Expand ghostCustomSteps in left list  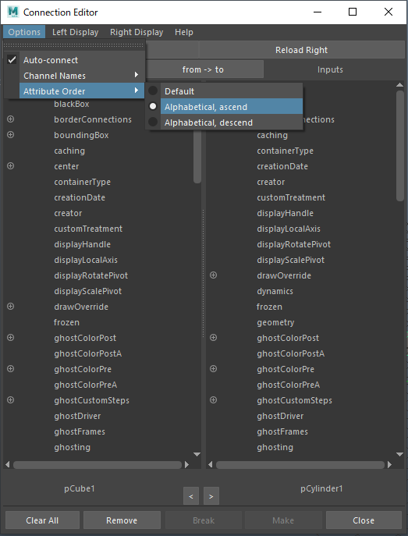pyautogui.click(x=11, y=400)
